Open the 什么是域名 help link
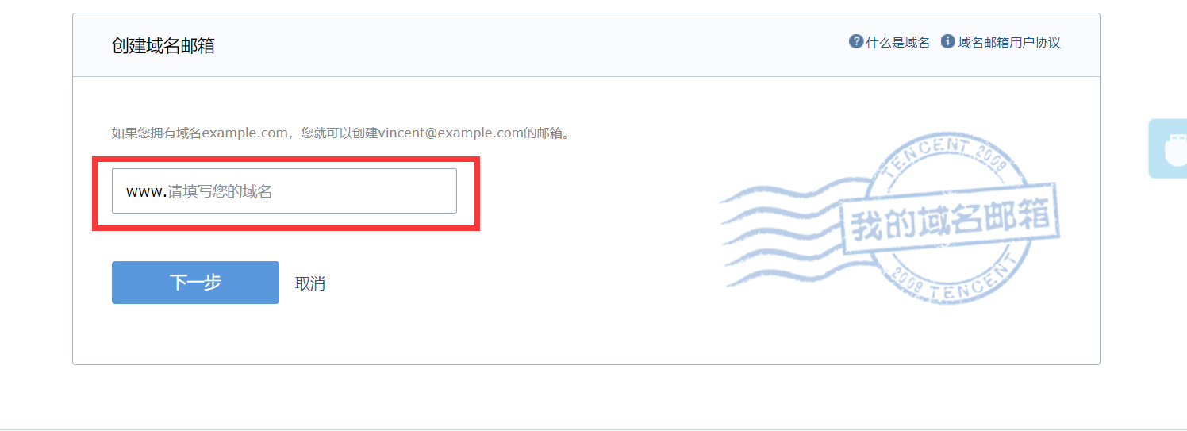The image size is (1187, 431). pos(897,42)
